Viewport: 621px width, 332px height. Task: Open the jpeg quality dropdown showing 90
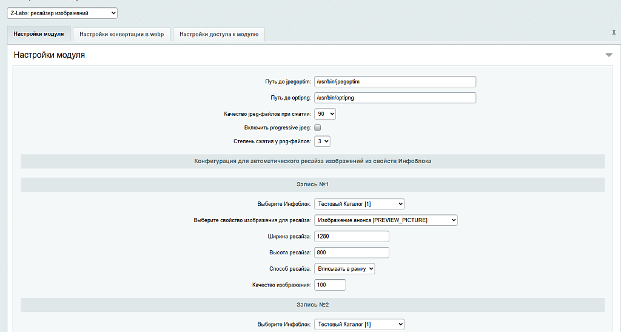324,113
